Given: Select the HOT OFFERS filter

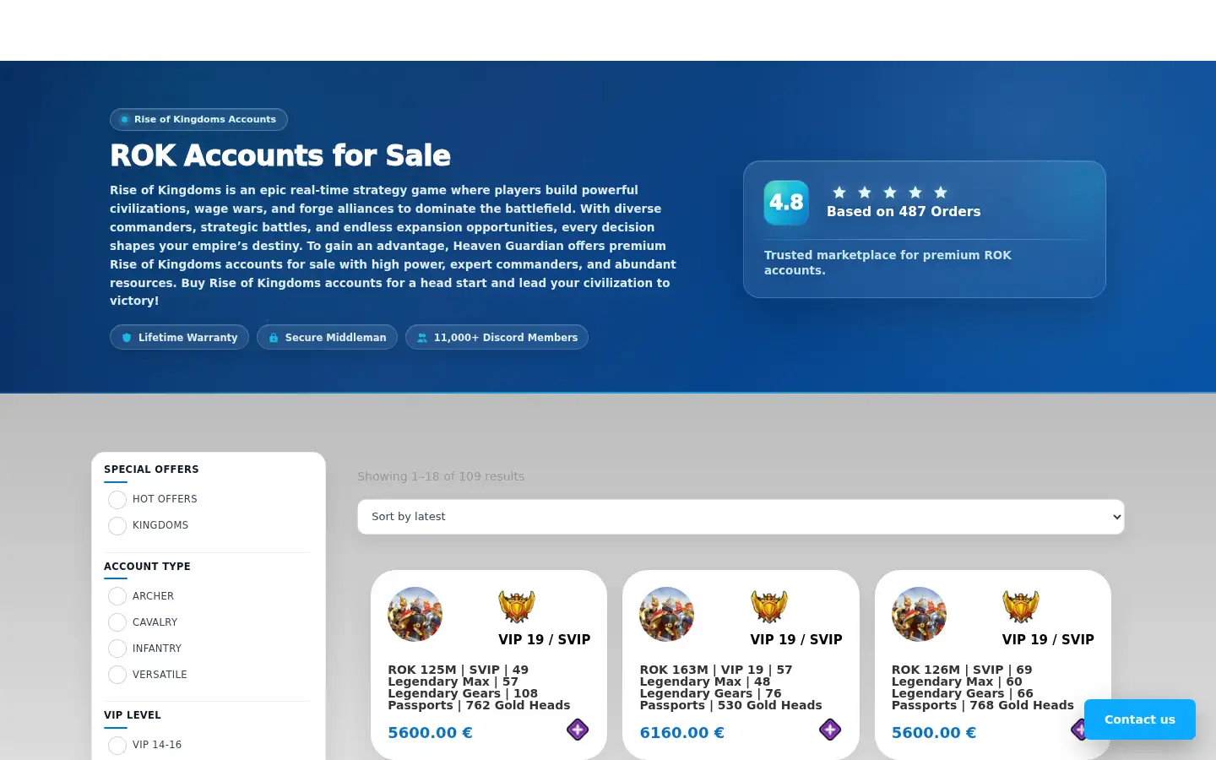Looking at the screenshot, I should (117, 500).
